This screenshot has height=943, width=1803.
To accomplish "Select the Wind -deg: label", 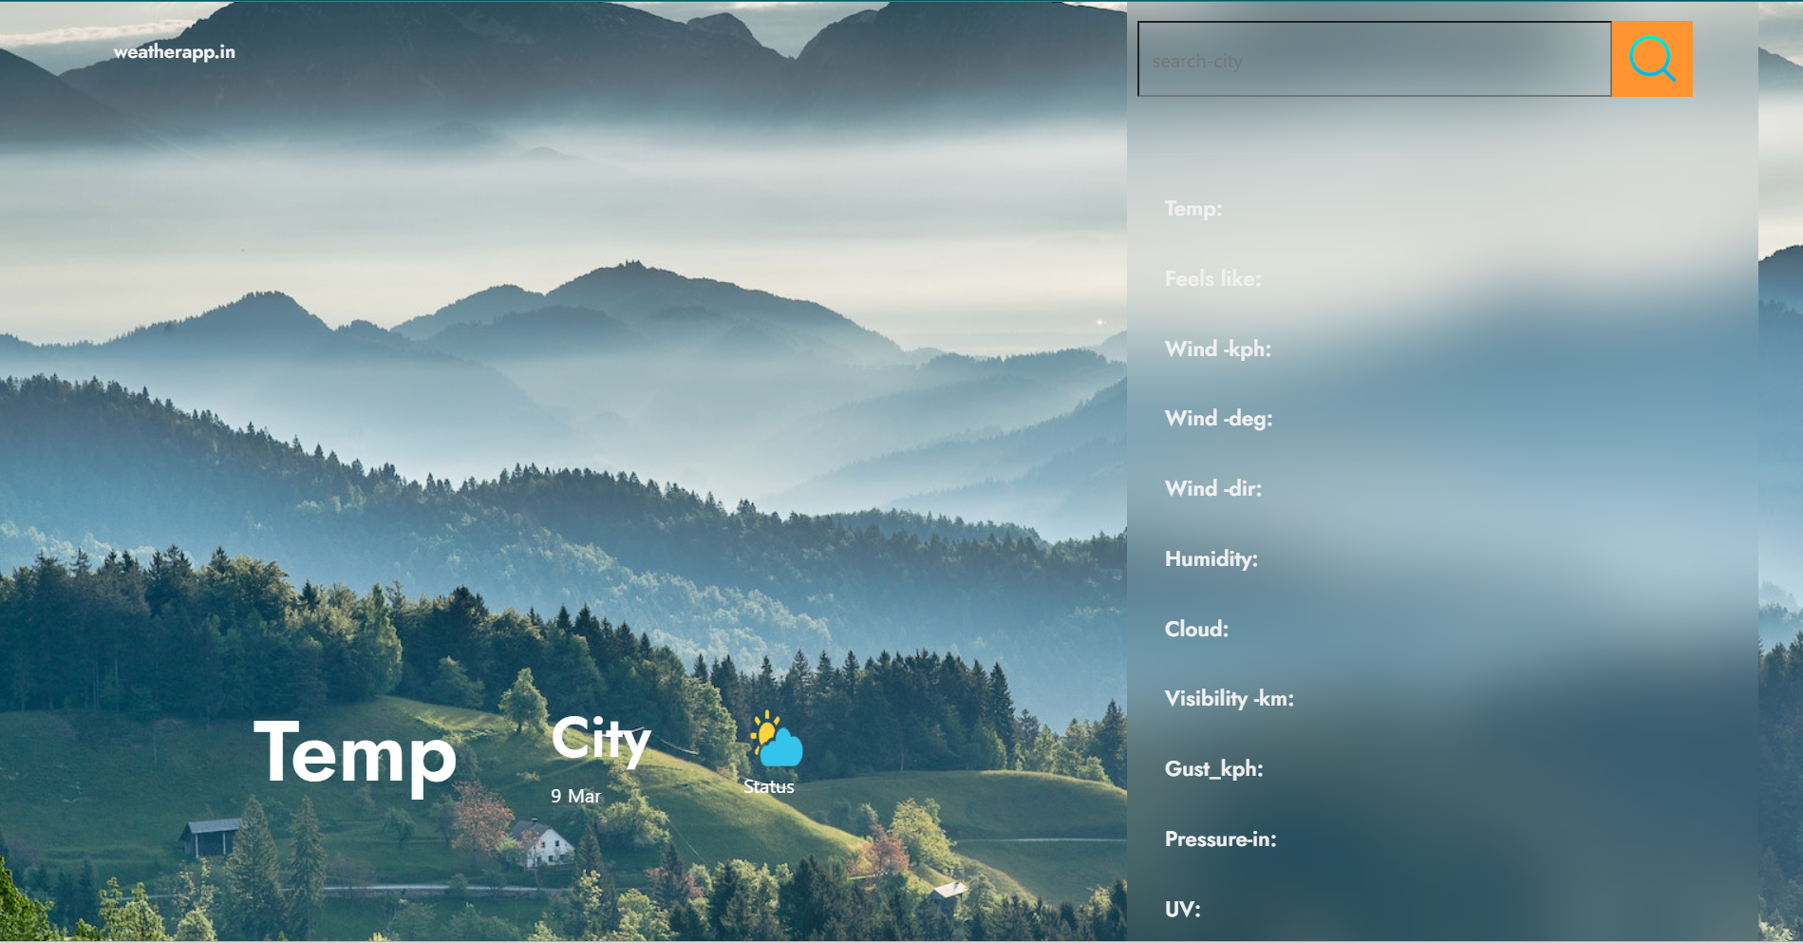I will [x=1218, y=419].
